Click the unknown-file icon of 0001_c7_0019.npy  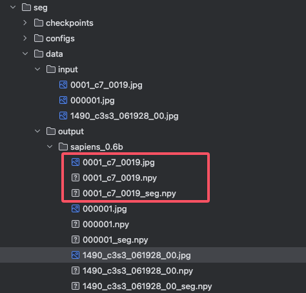tap(76, 177)
